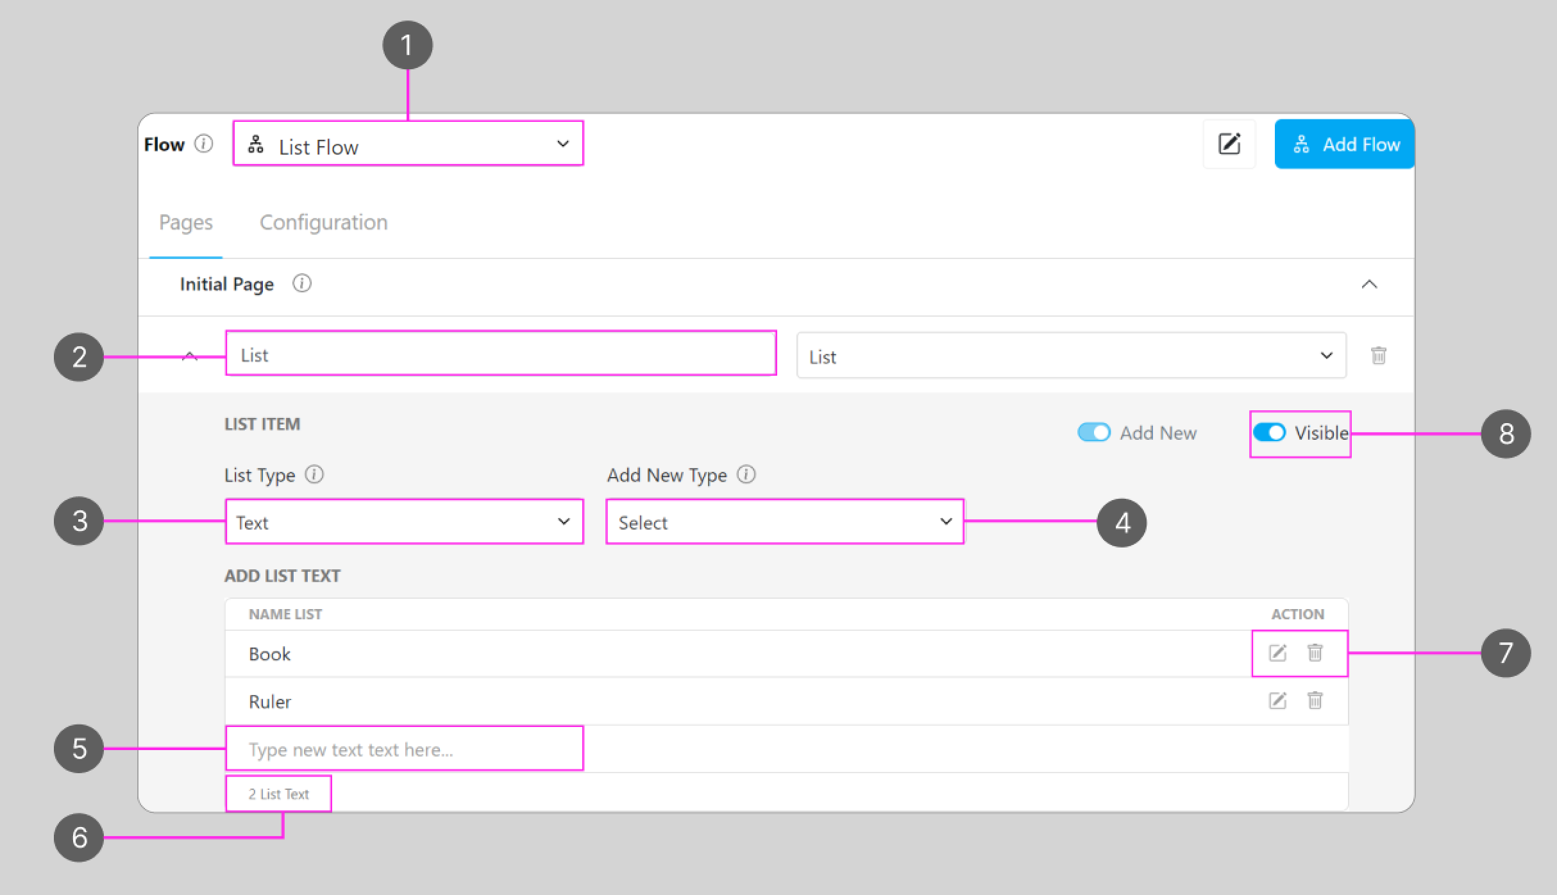Delete the List component with trash icon
The width and height of the screenshot is (1557, 895).
click(1378, 355)
